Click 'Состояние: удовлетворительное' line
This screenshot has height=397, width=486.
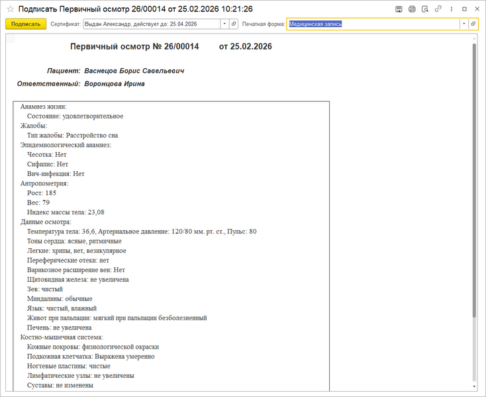coord(75,116)
